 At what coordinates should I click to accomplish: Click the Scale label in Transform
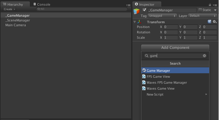(x=141, y=38)
